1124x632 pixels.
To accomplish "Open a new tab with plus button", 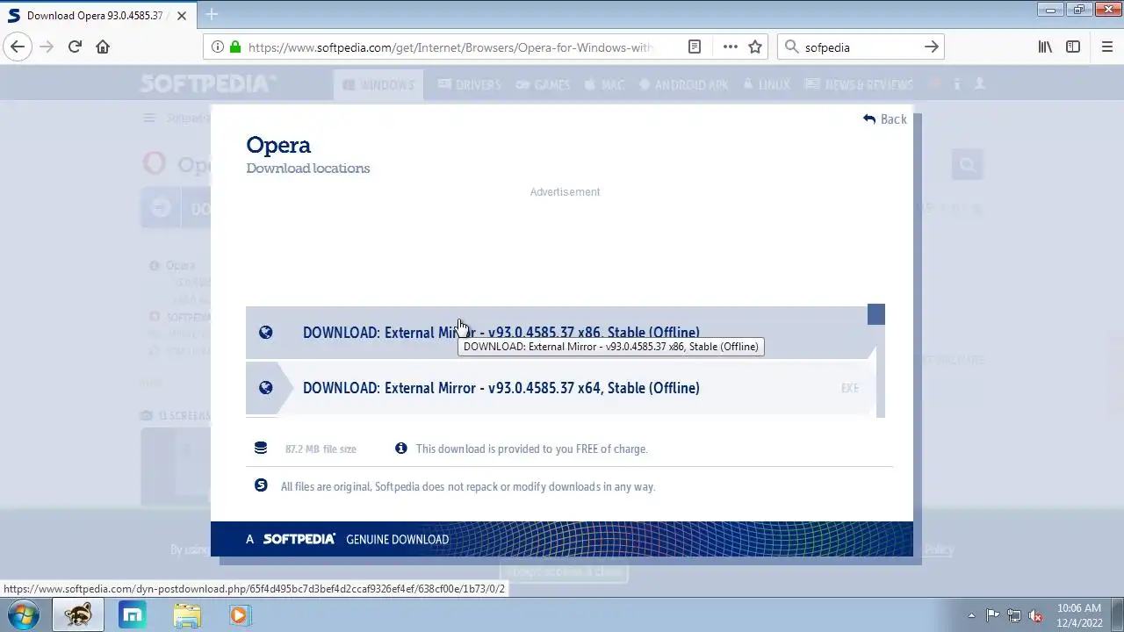I will (x=212, y=14).
